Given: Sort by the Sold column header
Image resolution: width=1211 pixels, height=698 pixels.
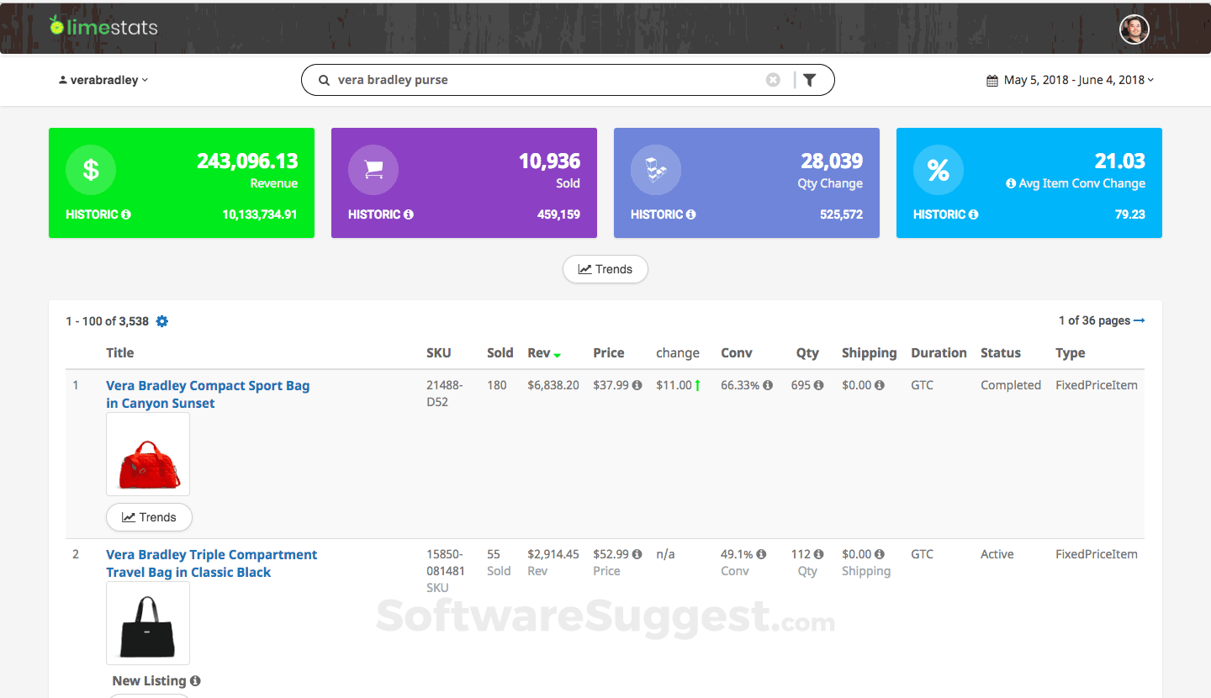Looking at the screenshot, I should pyautogui.click(x=500, y=353).
